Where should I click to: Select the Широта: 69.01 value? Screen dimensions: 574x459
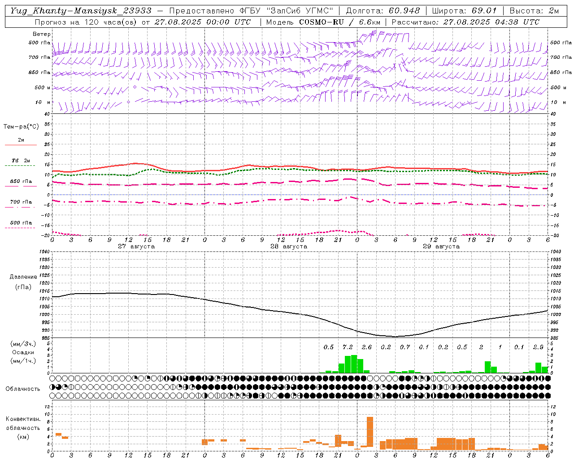point(465,11)
